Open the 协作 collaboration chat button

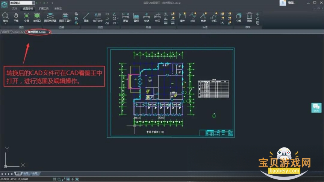coord(316,107)
